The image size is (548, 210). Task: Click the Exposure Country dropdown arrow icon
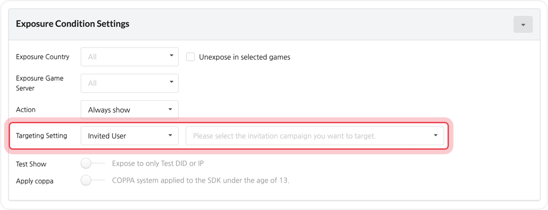click(171, 56)
